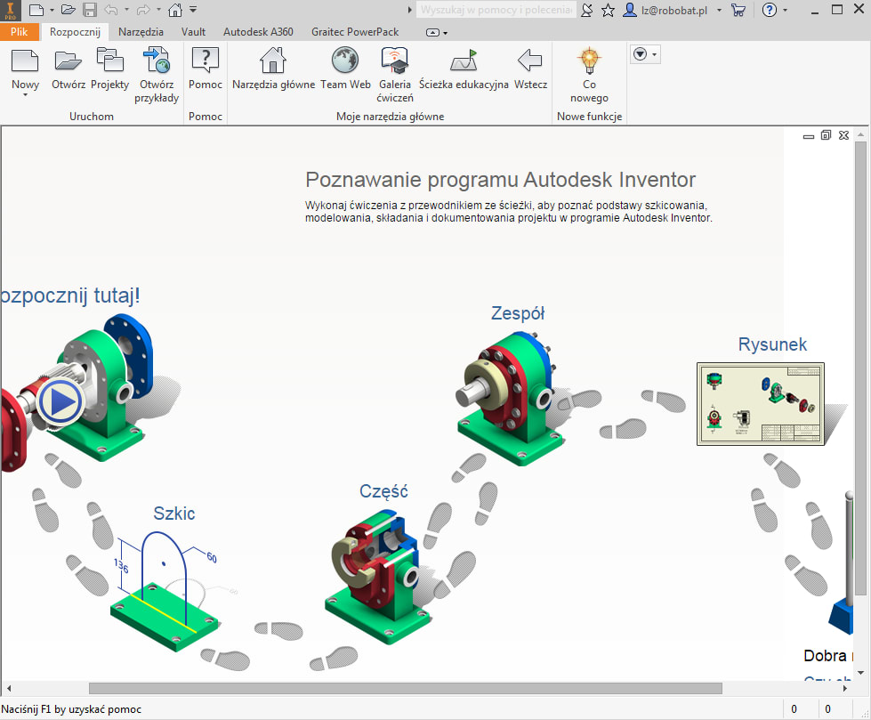871x720 pixels.
Task: Expand the Undo history dropdown arrow
Action: click(x=126, y=10)
